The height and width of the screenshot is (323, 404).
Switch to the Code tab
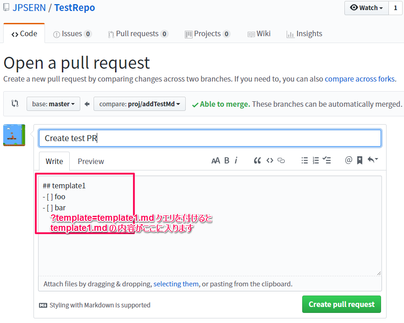[x=24, y=33]
